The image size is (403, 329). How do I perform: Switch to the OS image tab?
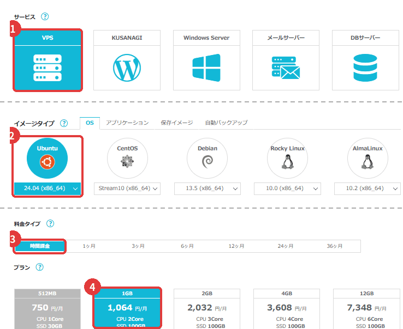point(90,123)
